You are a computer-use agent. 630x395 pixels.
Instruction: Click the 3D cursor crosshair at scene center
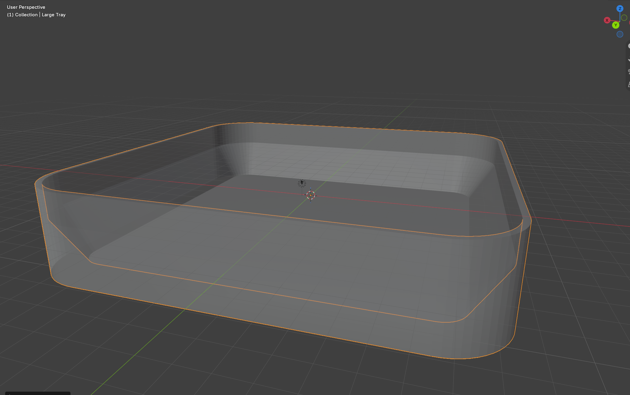pos(311,195)
